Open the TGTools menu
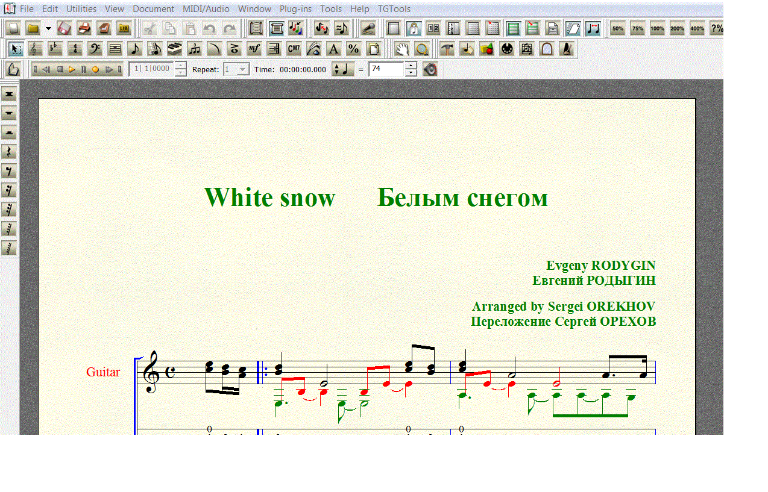This screenshot has width=768, height=492. point(394,9)
